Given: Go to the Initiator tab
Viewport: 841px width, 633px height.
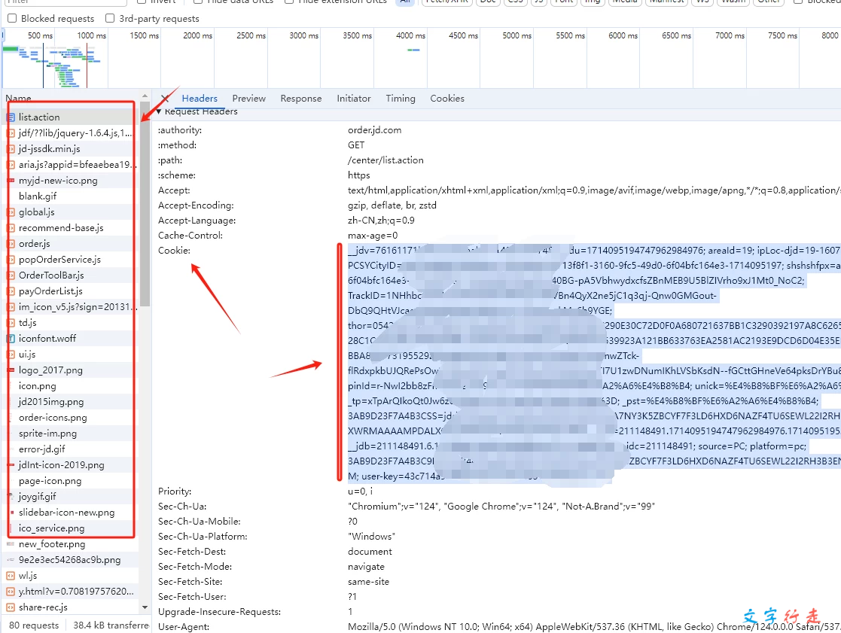Looking at the screenshot, I should pyautogui.click(x=353, y=98).
